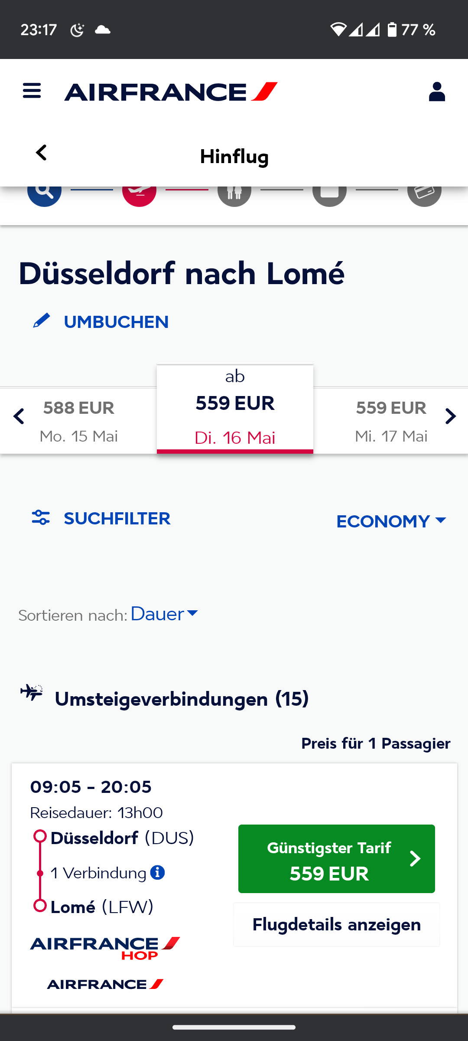
Task: Open the user profile icon
Action: pyautogui.click(x=437, y=92)
